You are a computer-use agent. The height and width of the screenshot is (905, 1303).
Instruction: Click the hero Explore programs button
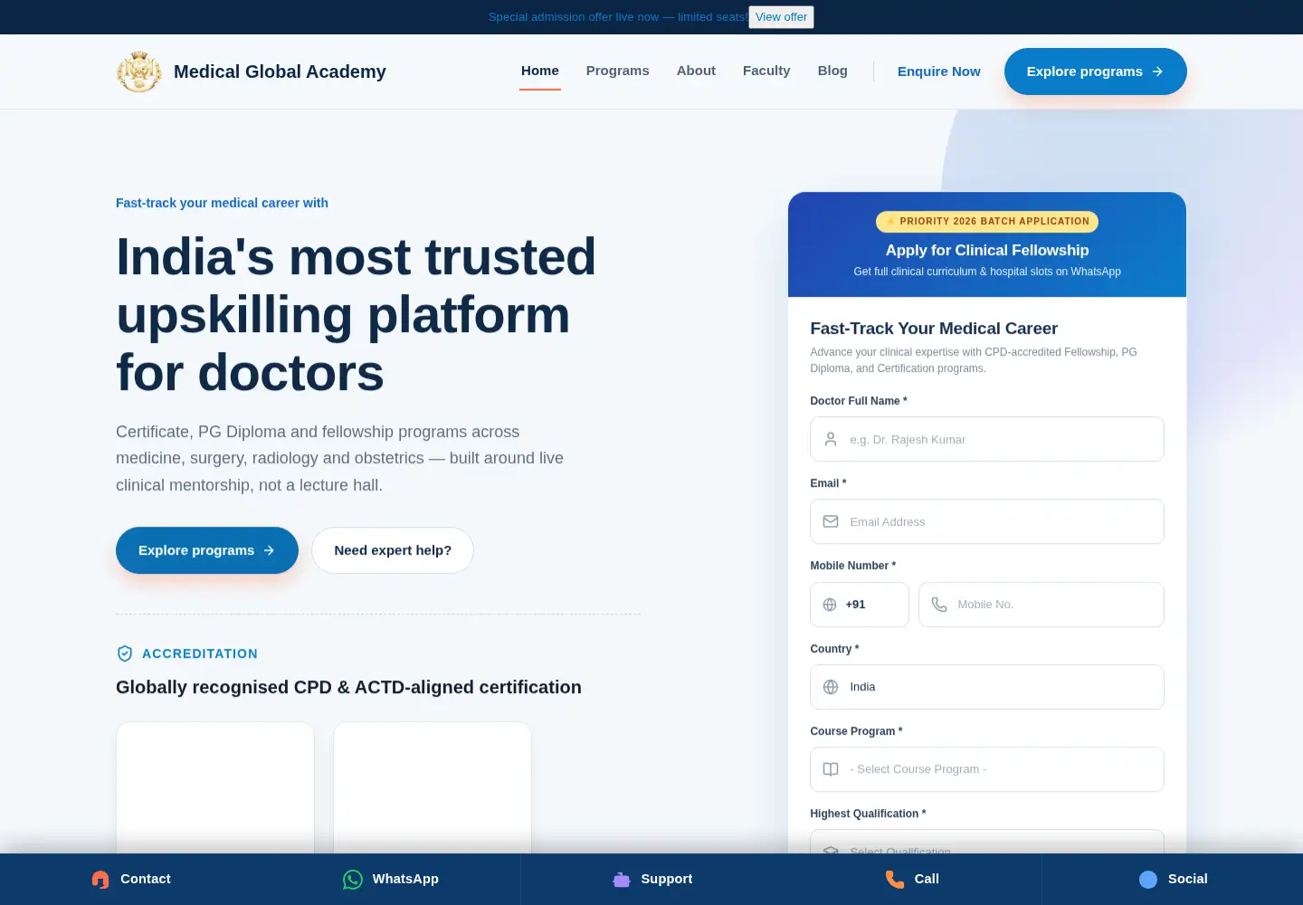[x=207, y=550]
